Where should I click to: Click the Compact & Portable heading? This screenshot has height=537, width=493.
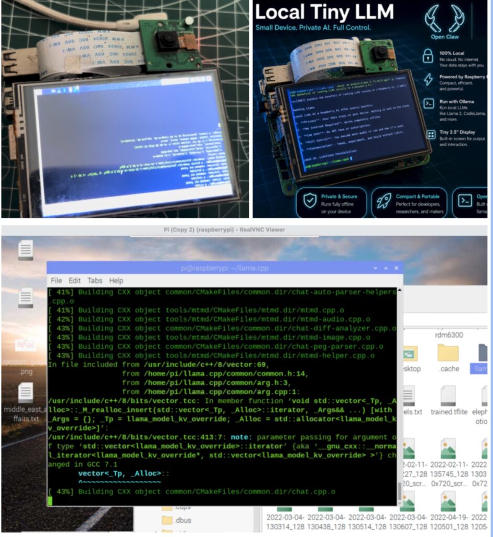click(x=418, y=197)
